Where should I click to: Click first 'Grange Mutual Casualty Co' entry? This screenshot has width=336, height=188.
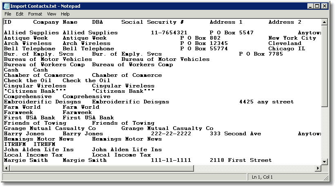pyautogui.click(x=50, y=128)
